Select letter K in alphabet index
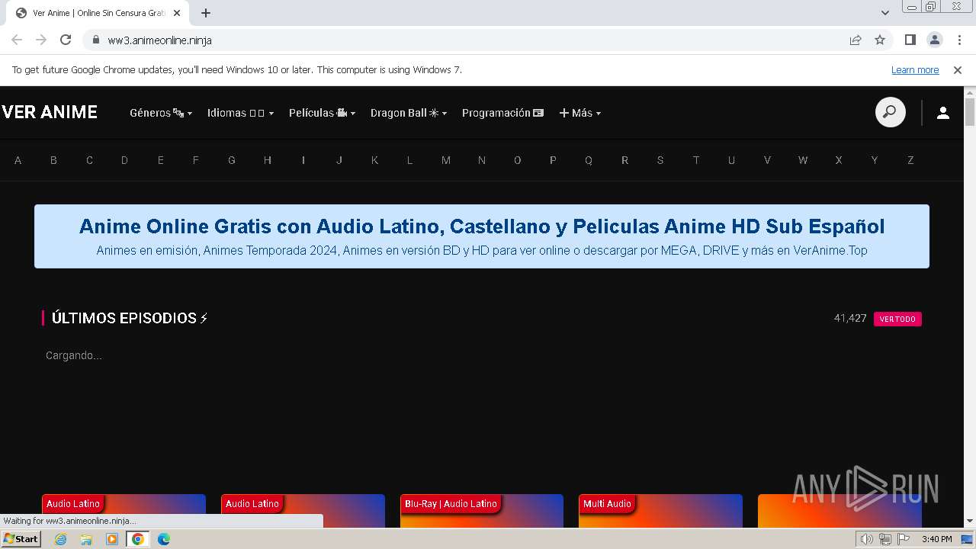Image resolution: width=976 pixels, height=549 pixels. point(374,160)
